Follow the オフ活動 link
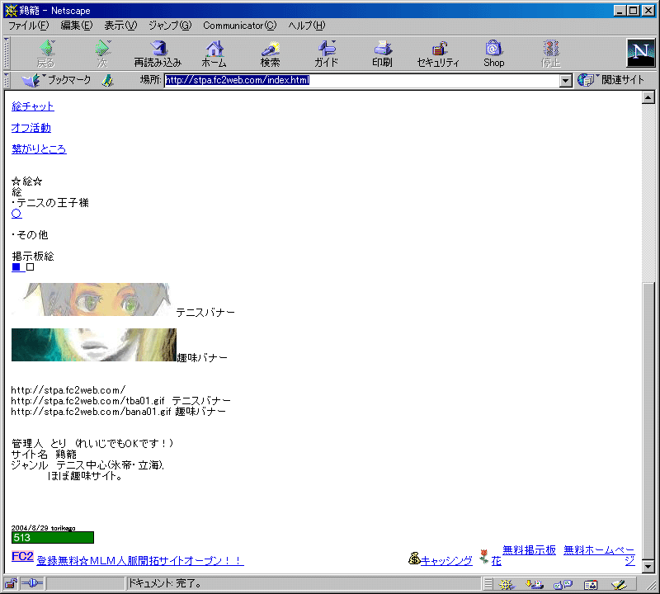660x594 pixels. [31, 128]
